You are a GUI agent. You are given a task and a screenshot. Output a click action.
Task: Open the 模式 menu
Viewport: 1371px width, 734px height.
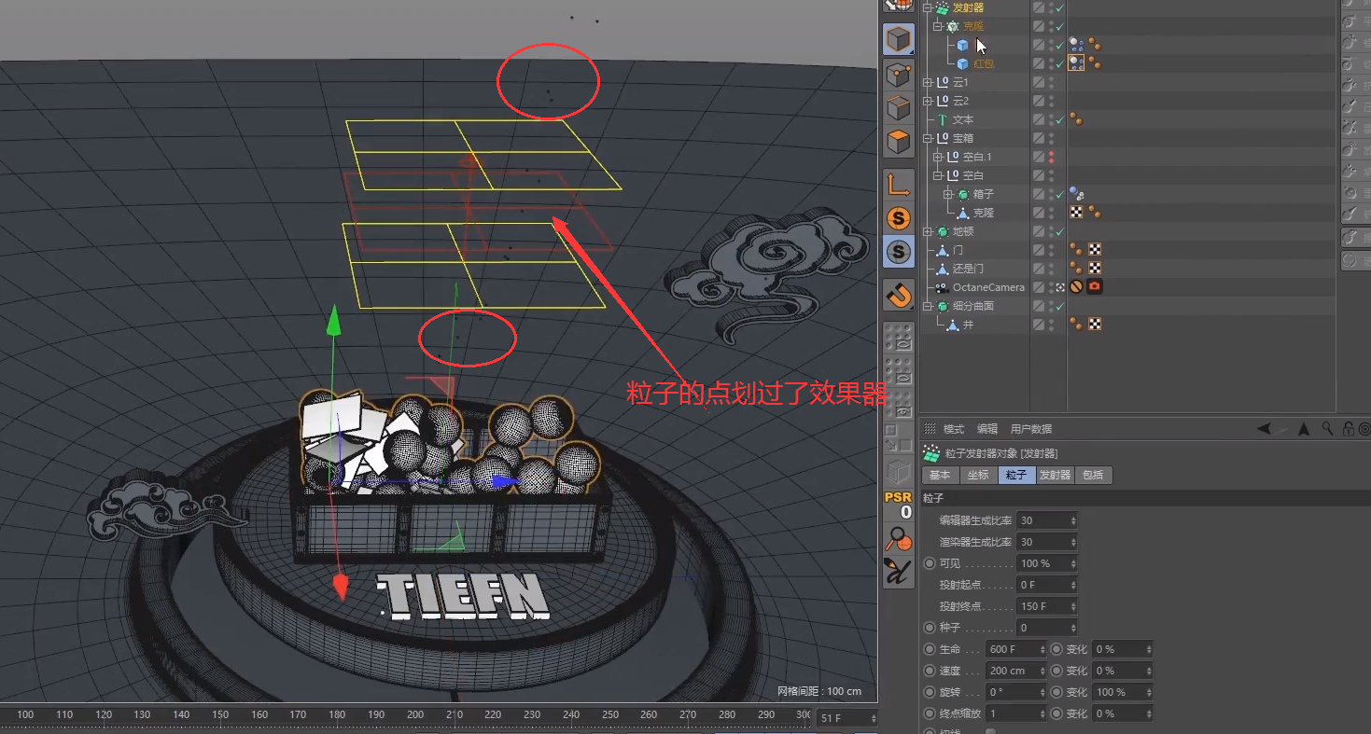[x=954, y=429]
